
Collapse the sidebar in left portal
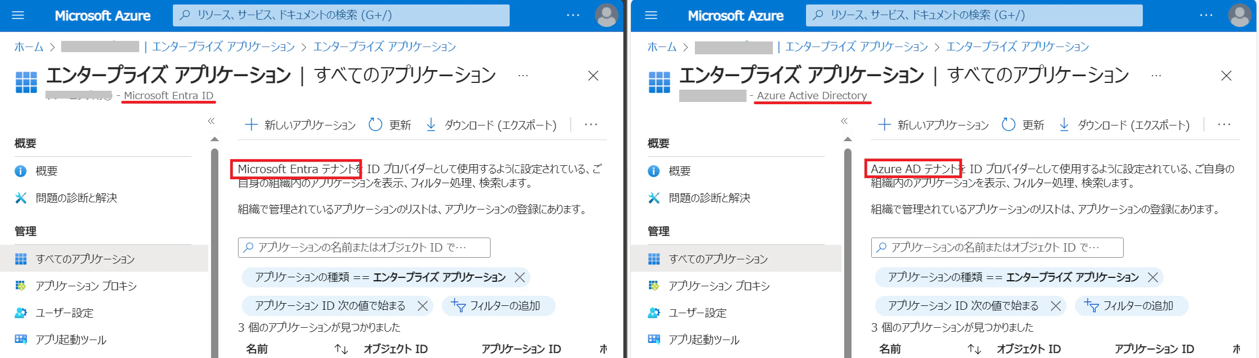click(x=211, y=121)
